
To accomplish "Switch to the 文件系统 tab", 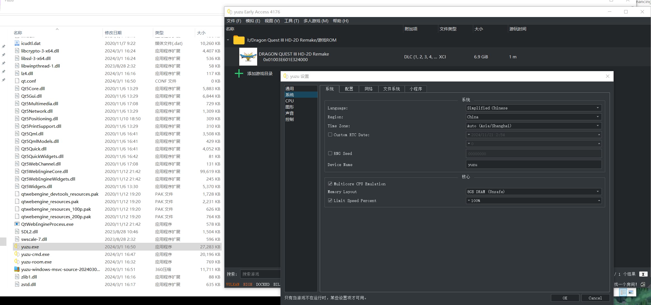I will [x=391, y=89].
